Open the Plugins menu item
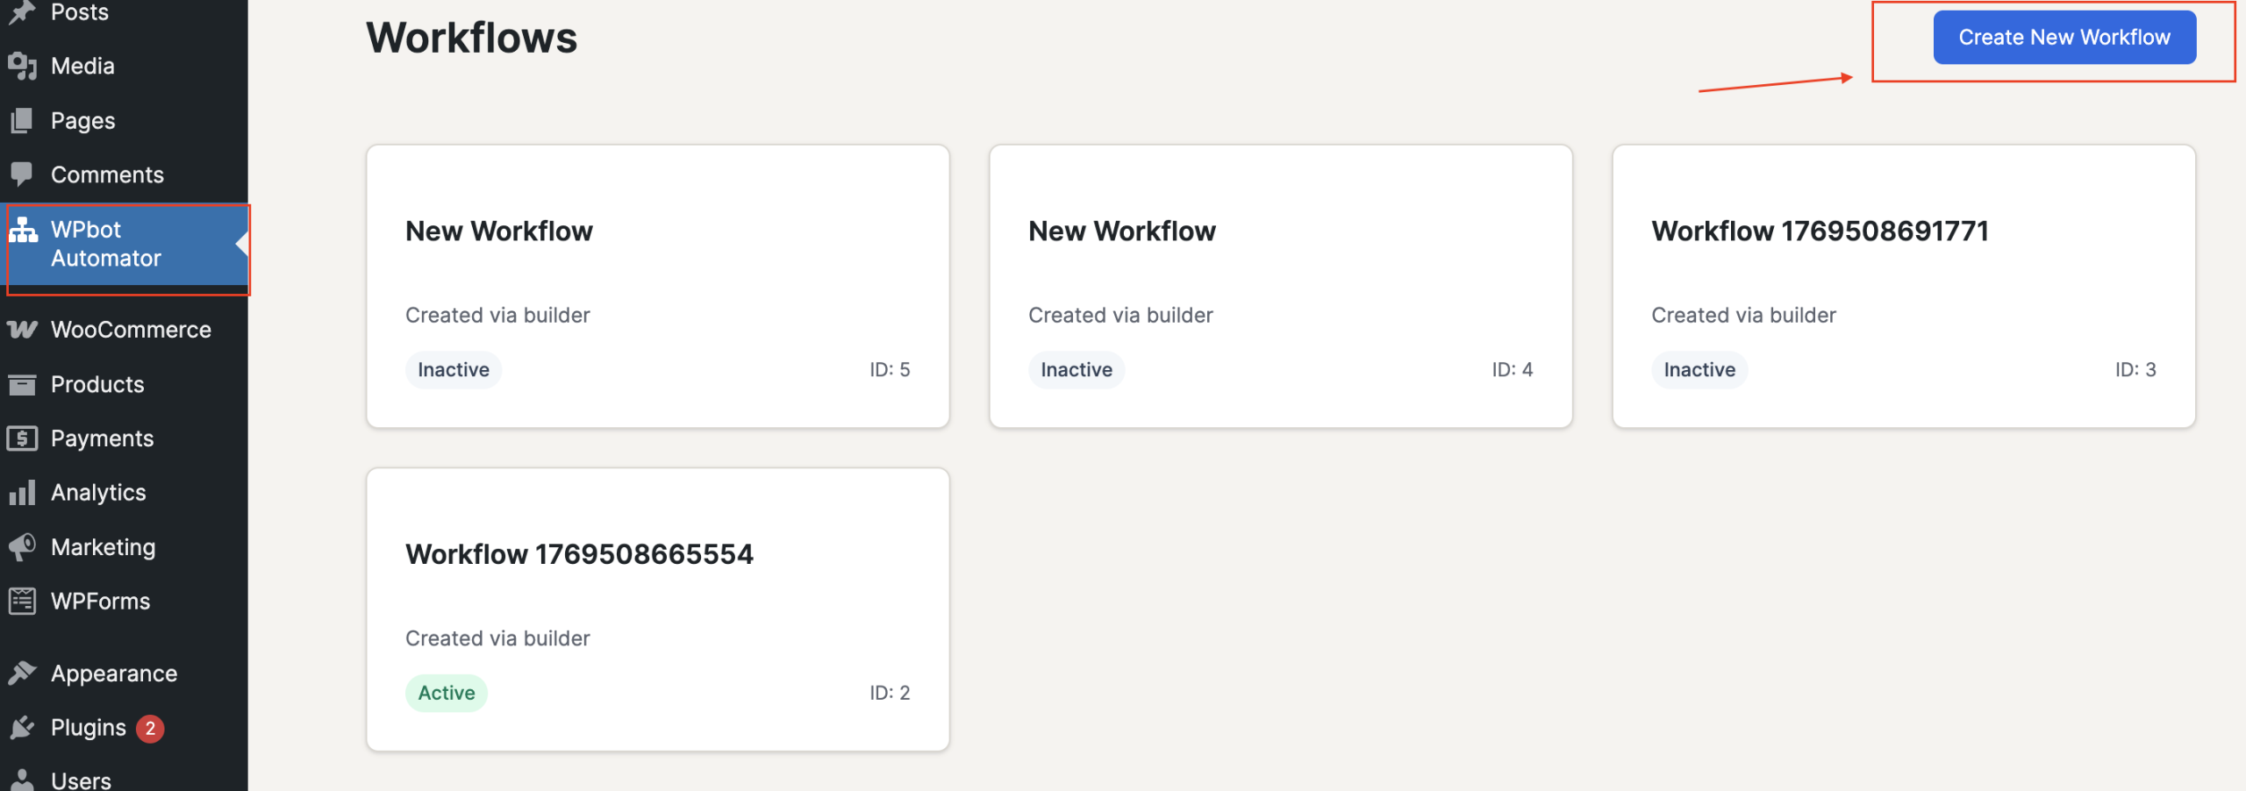 88,728
